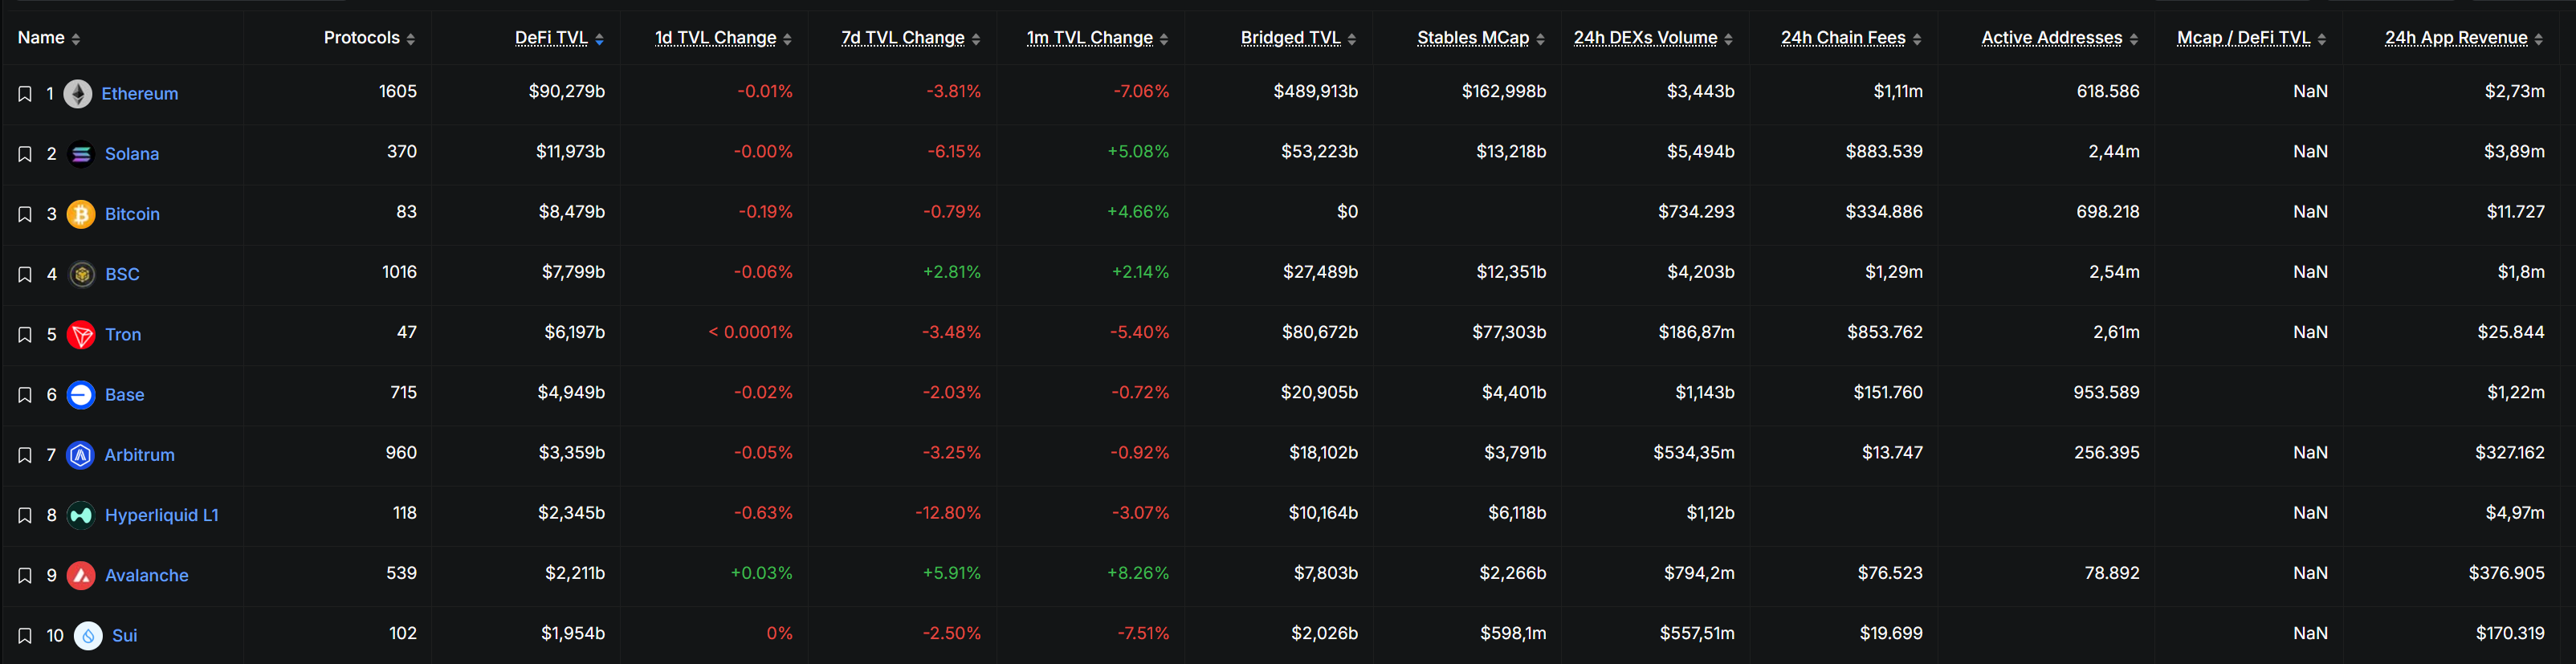Open the Avalanche chain link
Viewport: 2576px width, 664px height.
coord(146,575)
